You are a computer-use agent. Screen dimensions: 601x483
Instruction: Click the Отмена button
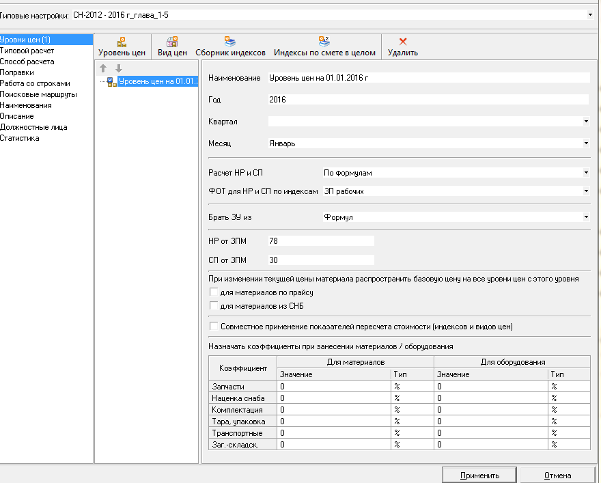(558, 475)
